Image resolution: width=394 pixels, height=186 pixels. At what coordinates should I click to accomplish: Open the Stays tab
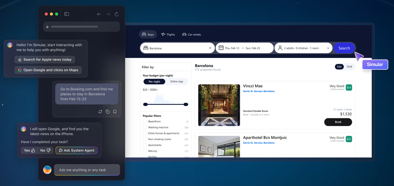pyautogui.click(x=148, y=34)
